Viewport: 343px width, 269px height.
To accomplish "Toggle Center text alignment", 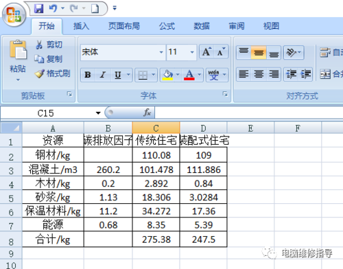I will [259, 74].
